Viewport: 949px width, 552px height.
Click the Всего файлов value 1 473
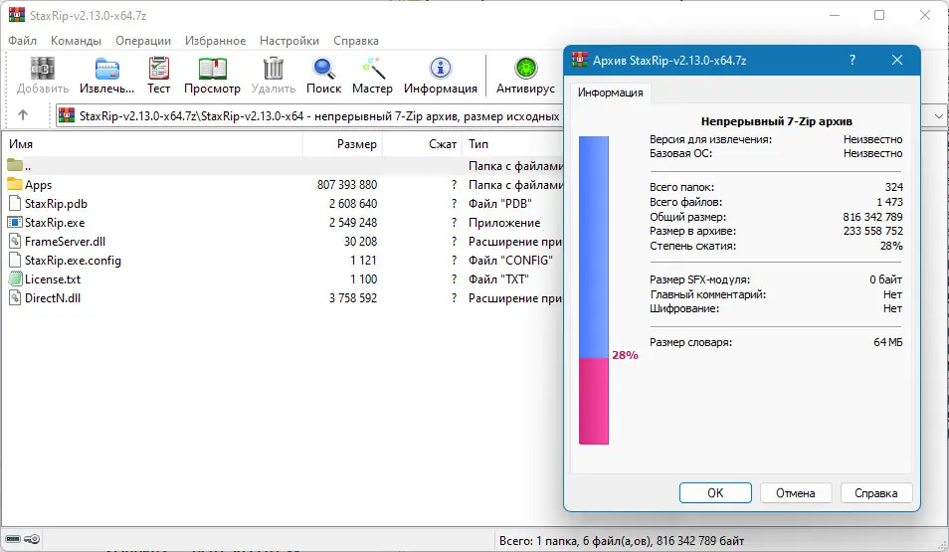(889, 202)
